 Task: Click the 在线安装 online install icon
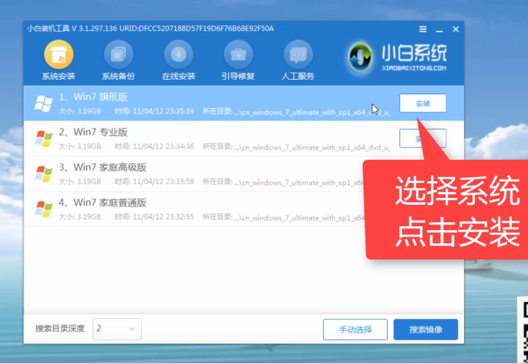point(178,55)
